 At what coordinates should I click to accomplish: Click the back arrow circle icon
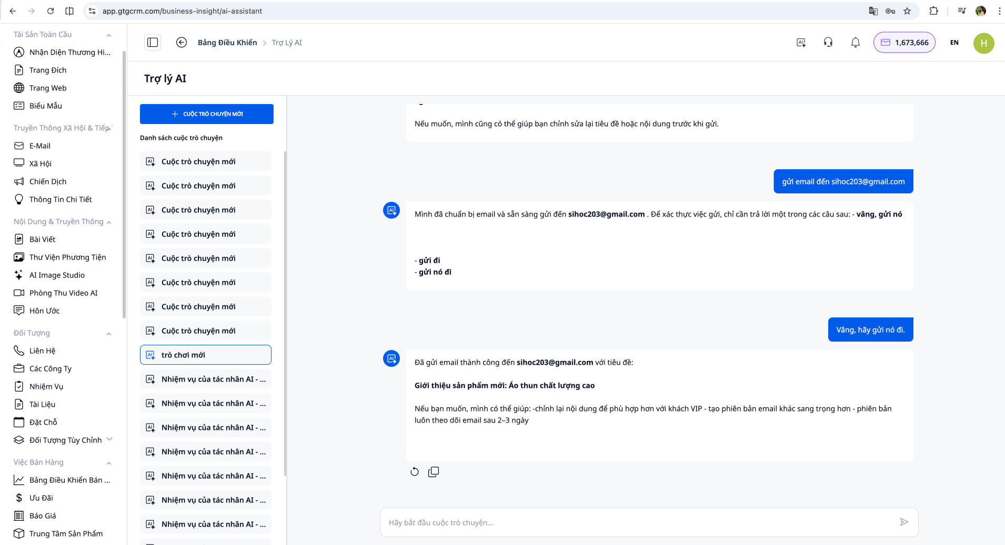tap(182, 43)
